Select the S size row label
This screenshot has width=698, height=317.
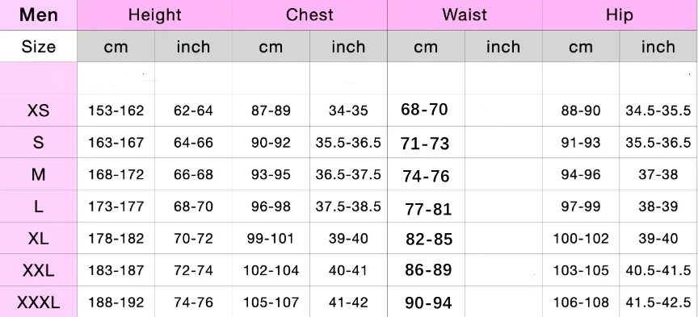click(38, 142)
